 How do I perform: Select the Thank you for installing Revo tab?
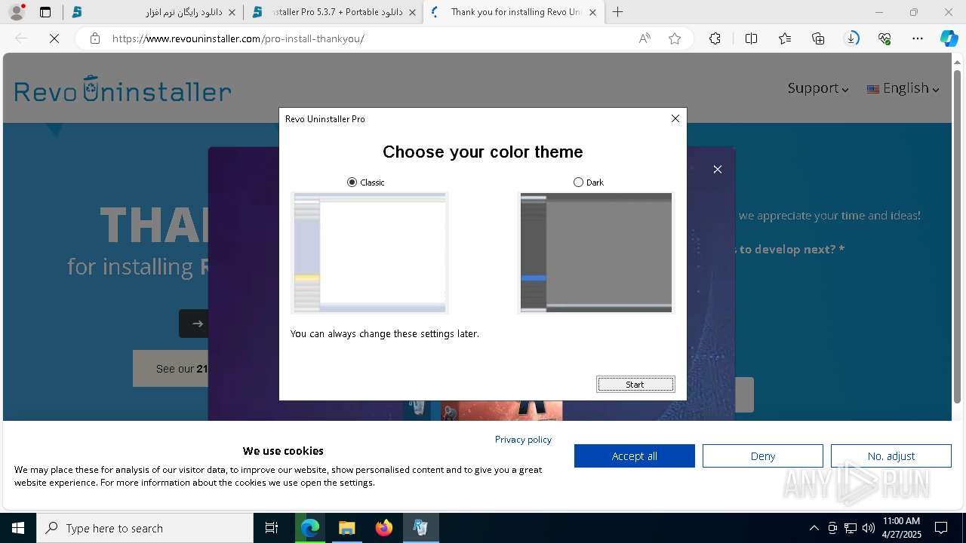coord(514,12)
